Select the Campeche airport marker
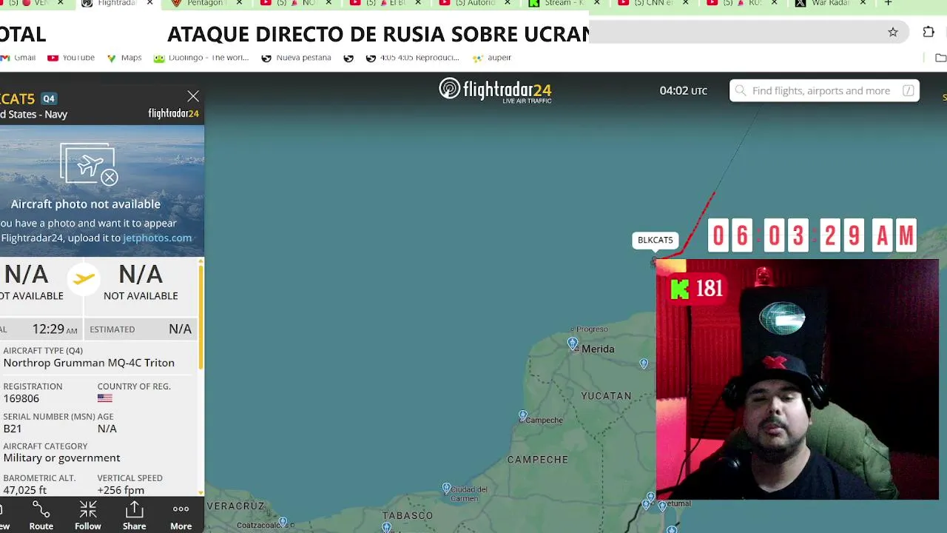 click(x=523, y=416)
